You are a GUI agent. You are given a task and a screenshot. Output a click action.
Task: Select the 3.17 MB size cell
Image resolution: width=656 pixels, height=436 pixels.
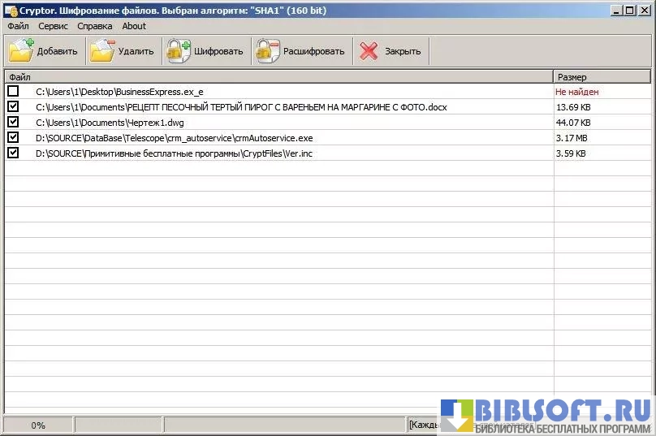tap(572, 138)
